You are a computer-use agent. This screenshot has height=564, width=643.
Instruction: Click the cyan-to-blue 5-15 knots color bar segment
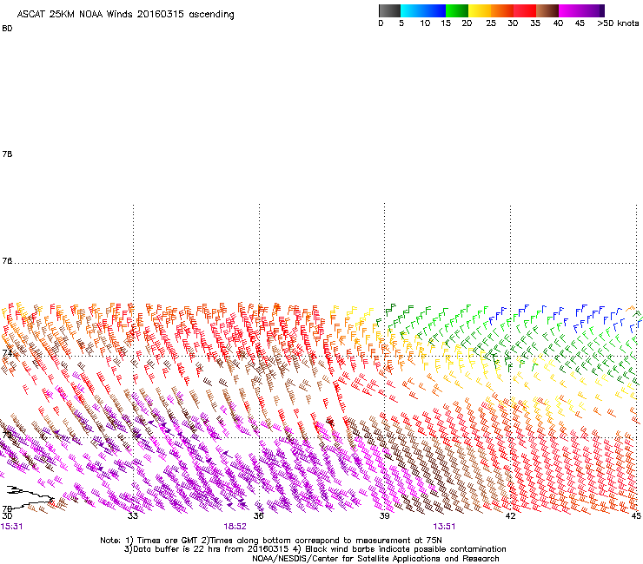(x=423, y=10)
